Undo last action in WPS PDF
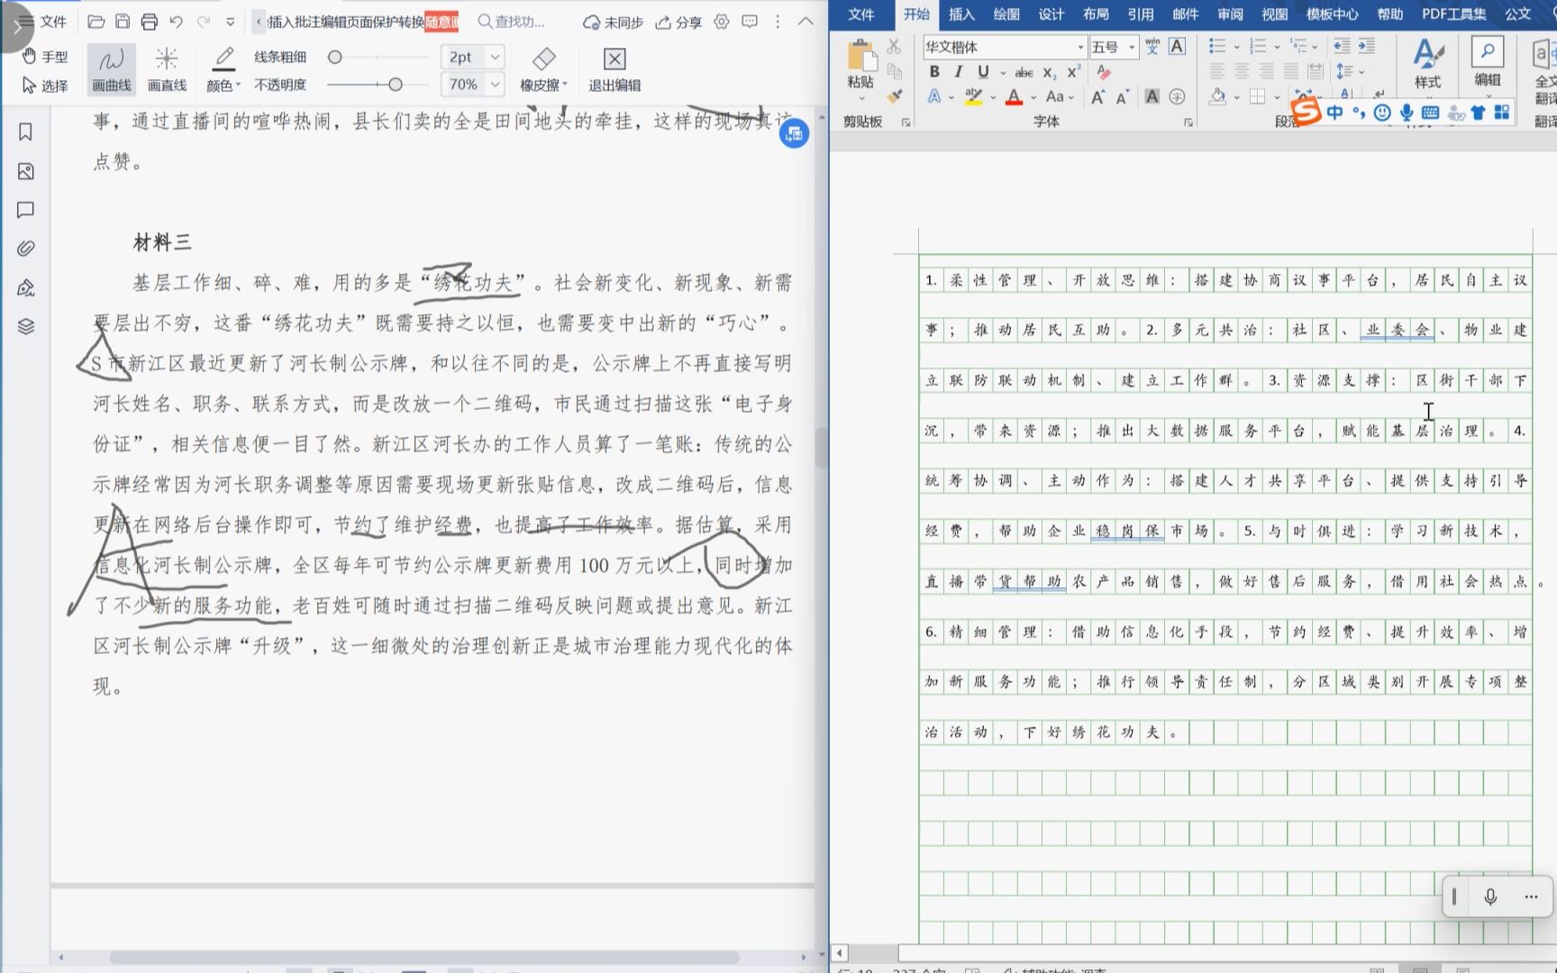The image size is (1557, 973). (x=177, y=22)
